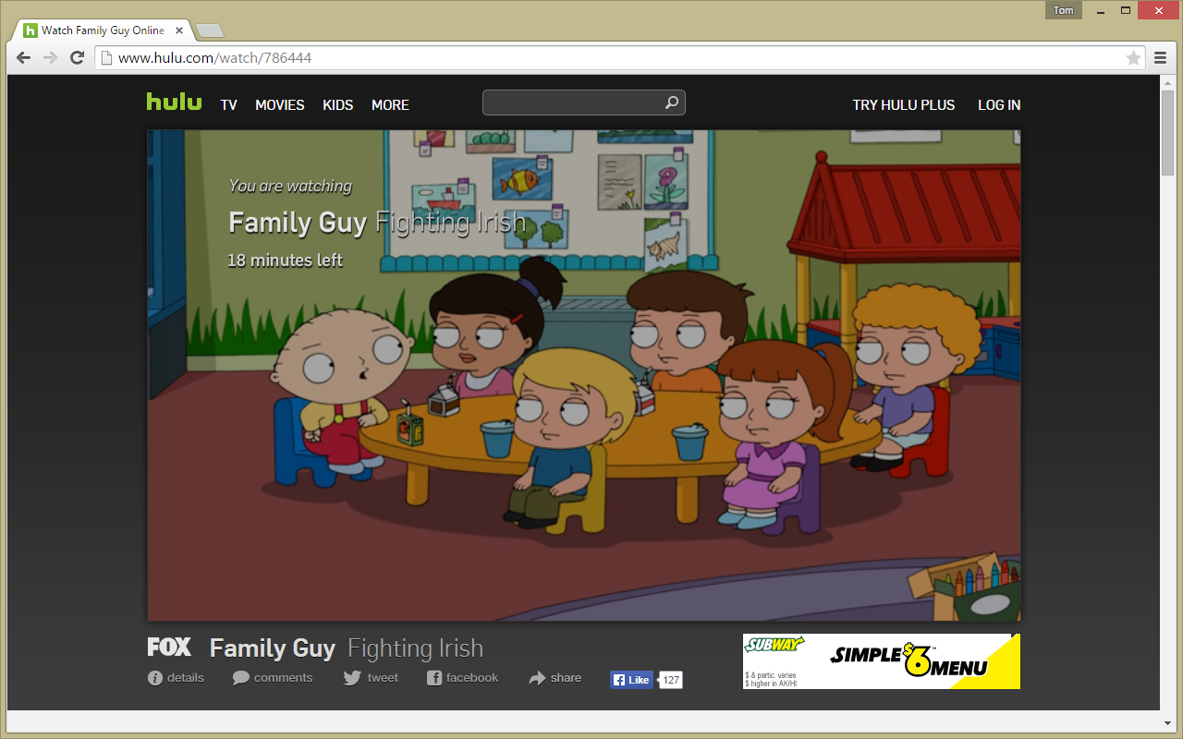1183x739 pixels.
Task: Click the facebook link text
Action: tap(472, 678)
